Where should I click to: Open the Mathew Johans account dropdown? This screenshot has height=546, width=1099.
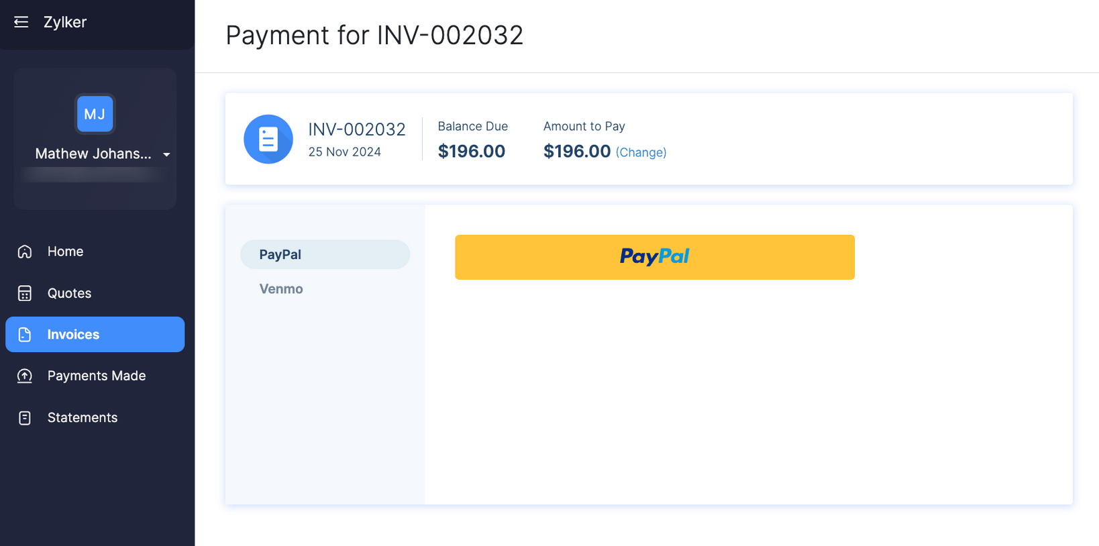coord(93,154)
